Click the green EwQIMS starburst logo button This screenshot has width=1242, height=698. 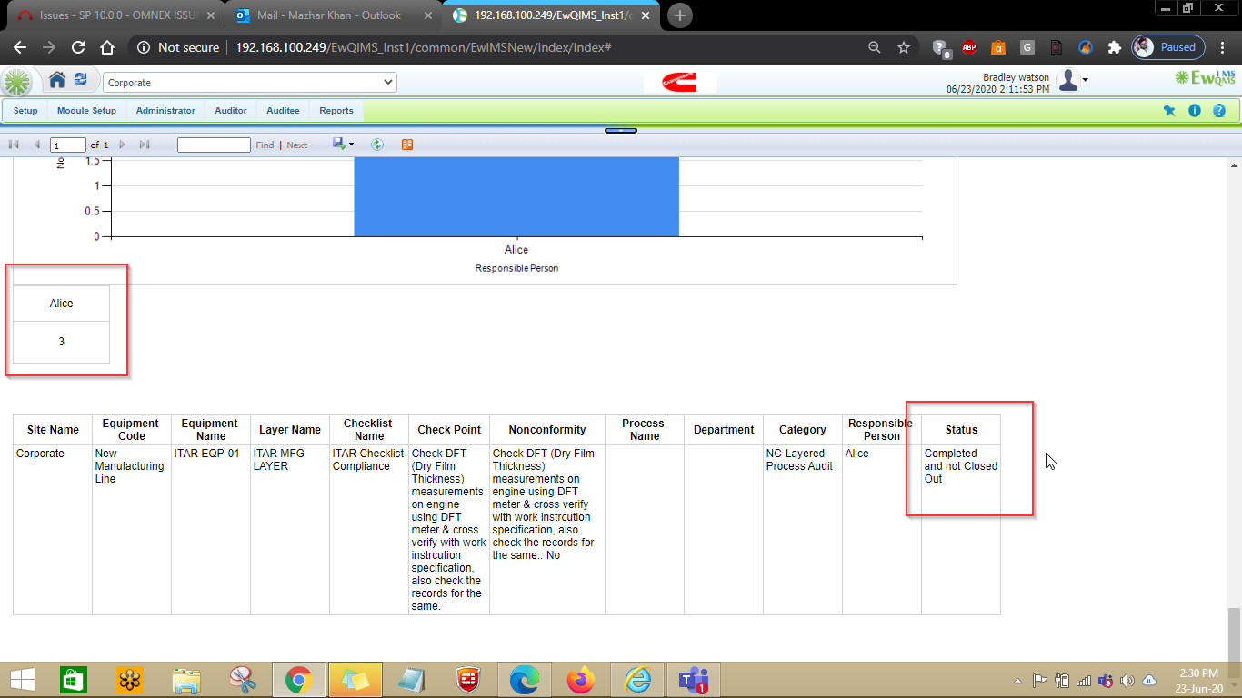click(x=16, y=82)
